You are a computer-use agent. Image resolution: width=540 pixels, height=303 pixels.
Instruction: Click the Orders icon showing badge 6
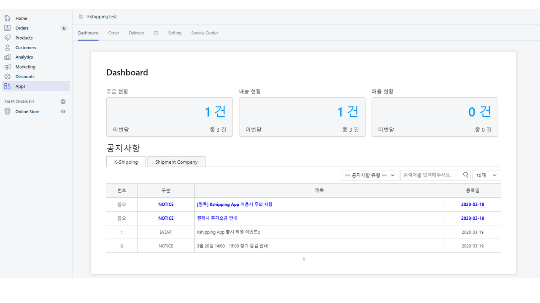tap(7, 28)
